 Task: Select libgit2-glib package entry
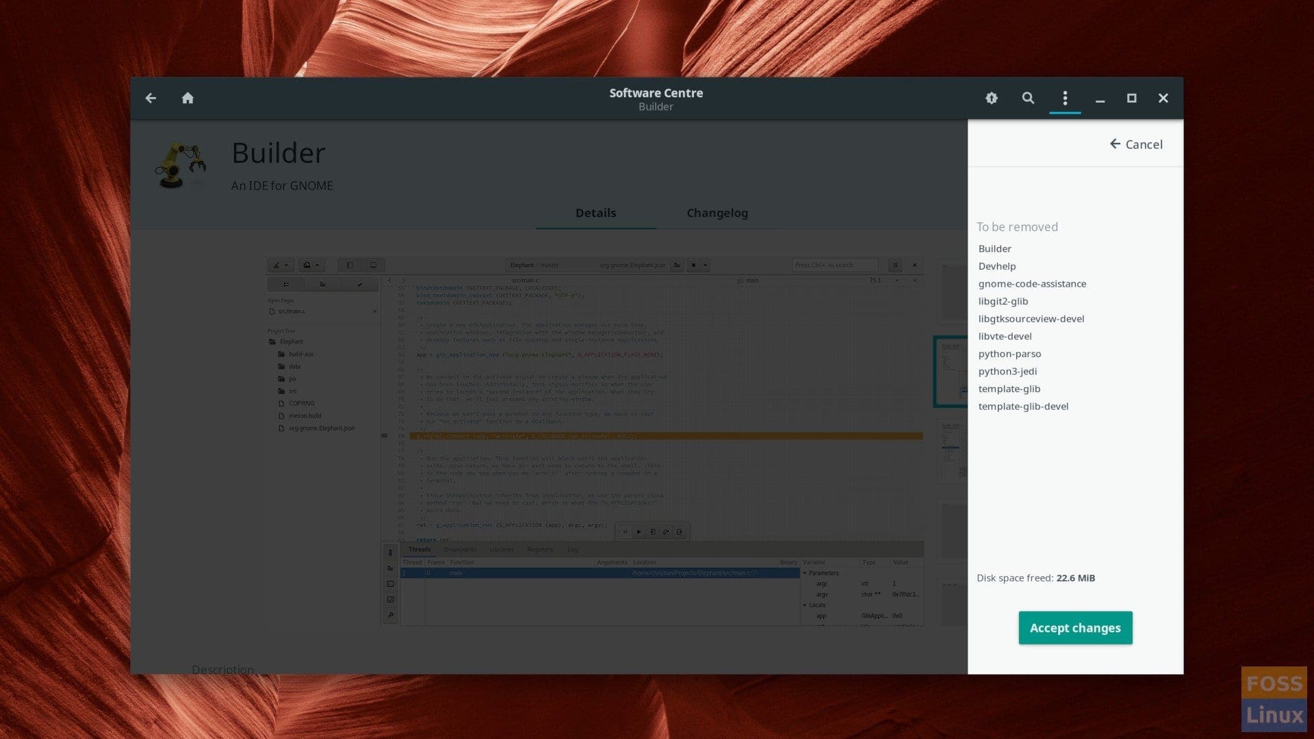point(1003,301)
